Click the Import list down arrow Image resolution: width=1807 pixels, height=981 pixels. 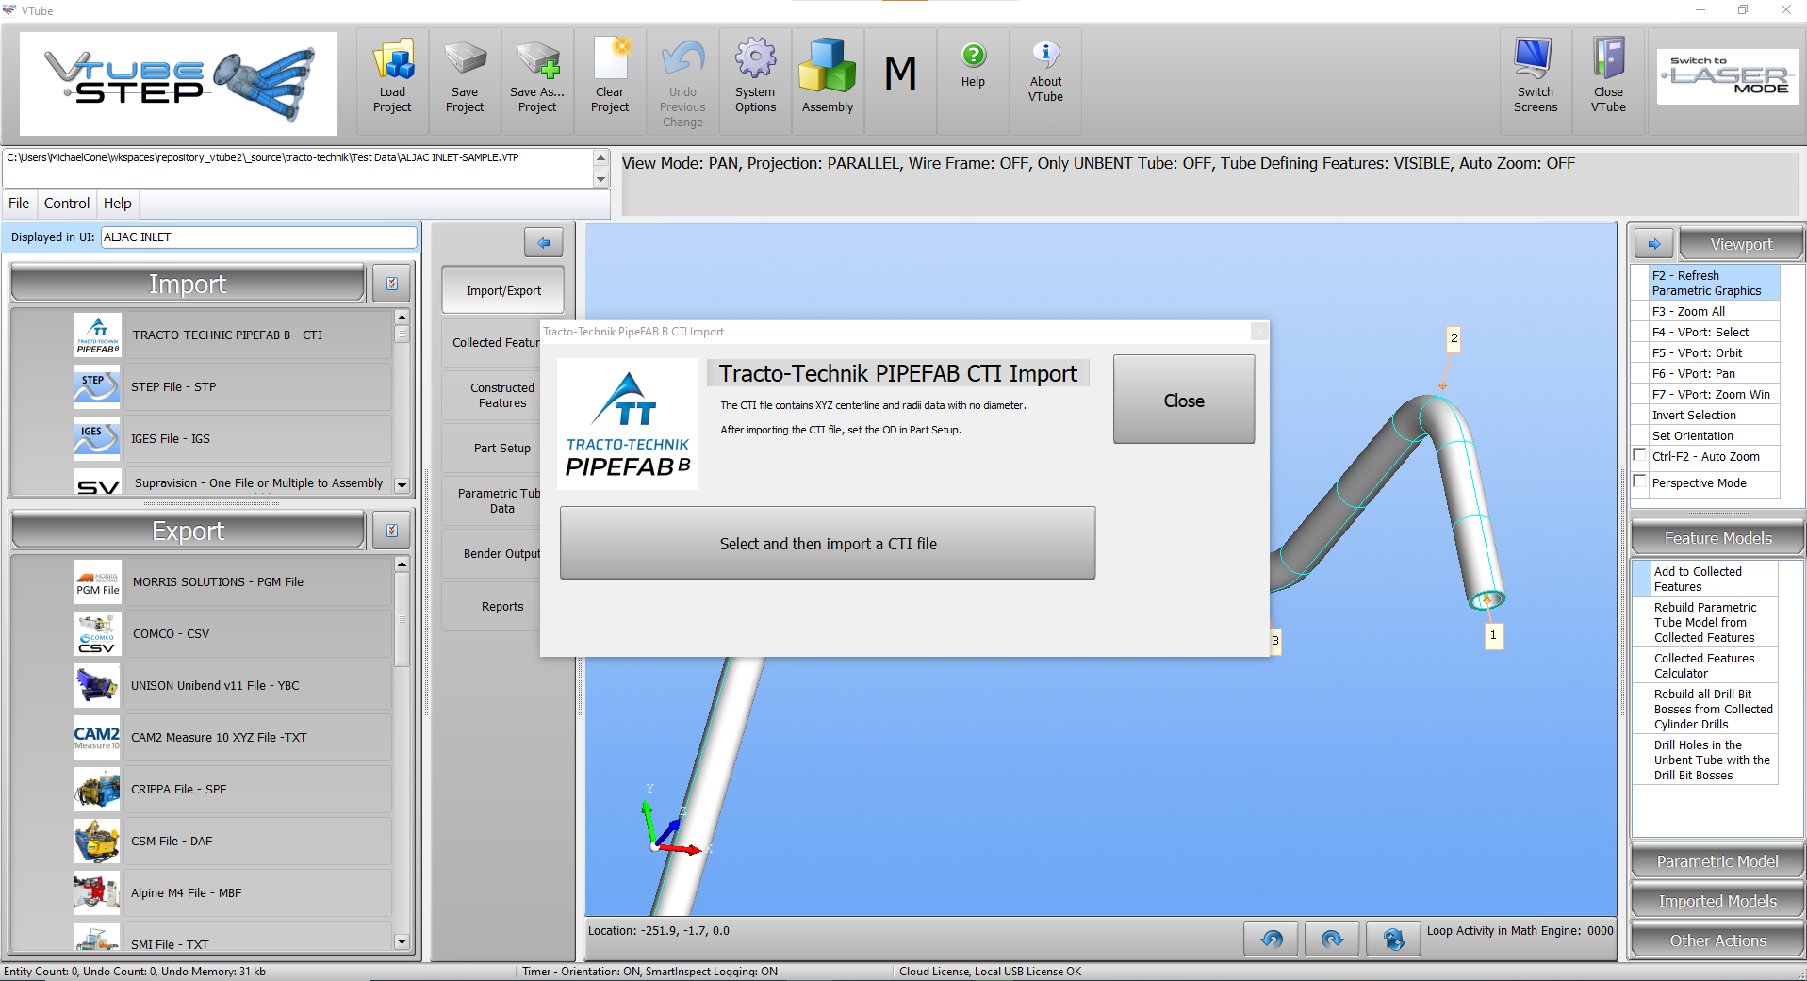[402, 486]
